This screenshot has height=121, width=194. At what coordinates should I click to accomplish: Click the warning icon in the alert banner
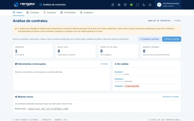16,29
